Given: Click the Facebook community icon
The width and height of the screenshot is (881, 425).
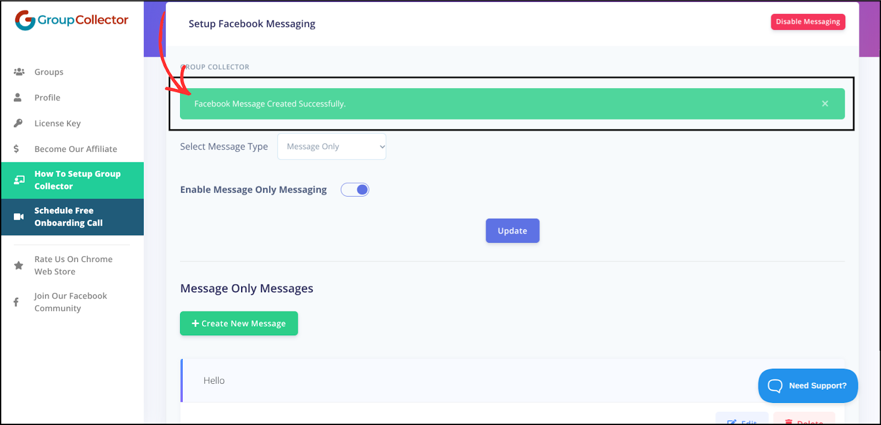Looking at the screenshot, I should coord(17,302).
